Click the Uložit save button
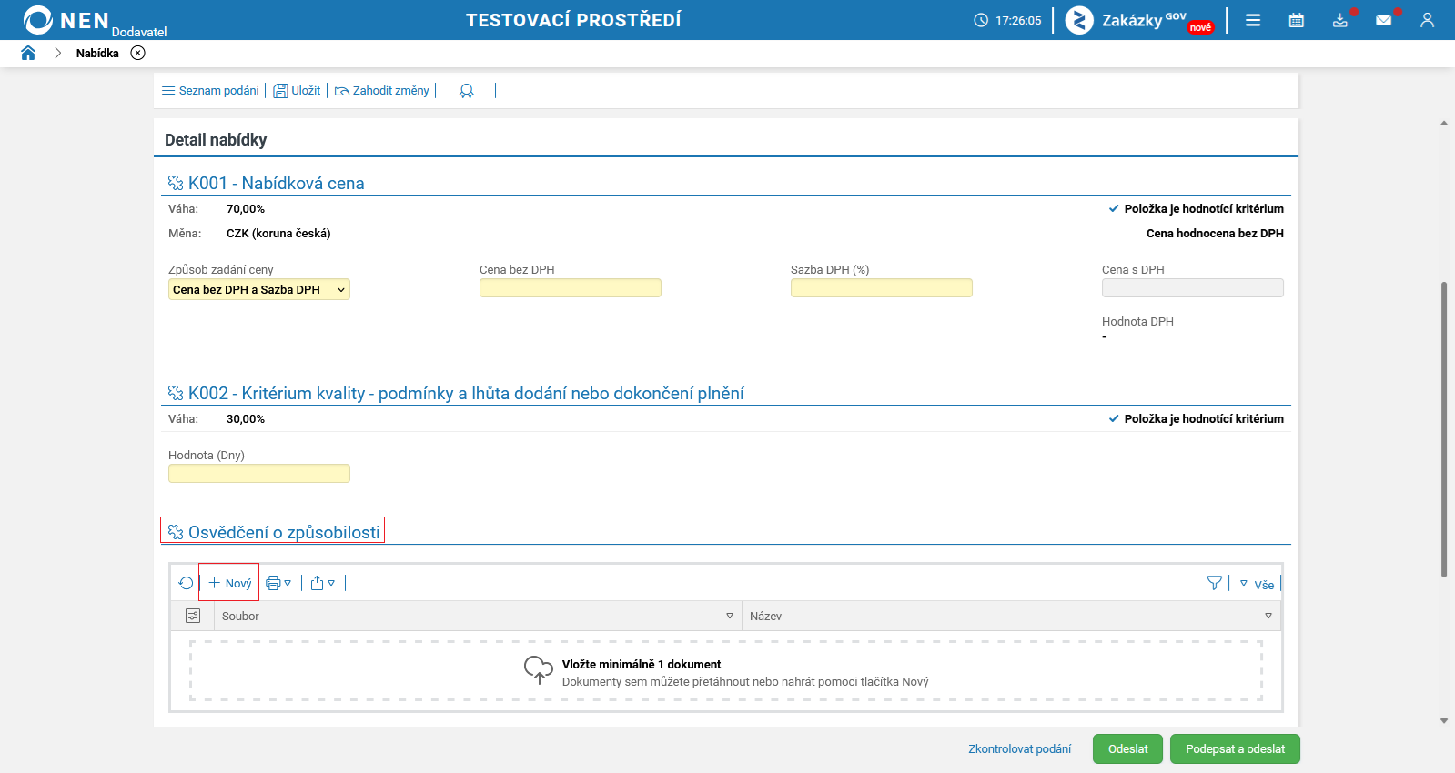This screenshot has width=1455, height=773. click(x=298, y=91)
